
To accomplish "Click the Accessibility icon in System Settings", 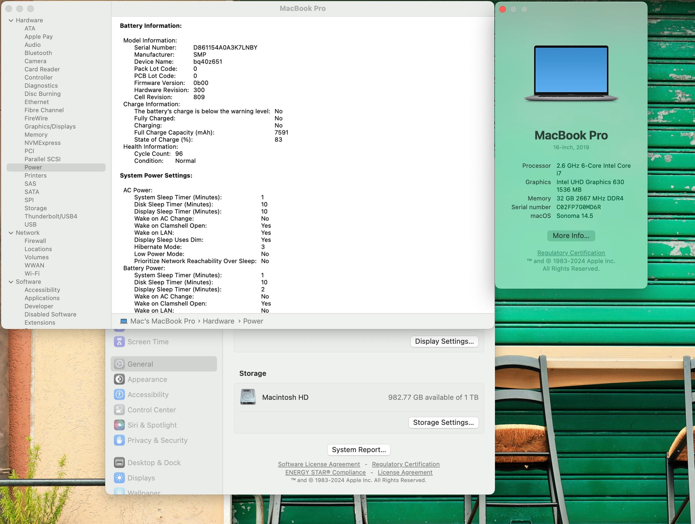I will pyautogui.click(x=119, y=395).
